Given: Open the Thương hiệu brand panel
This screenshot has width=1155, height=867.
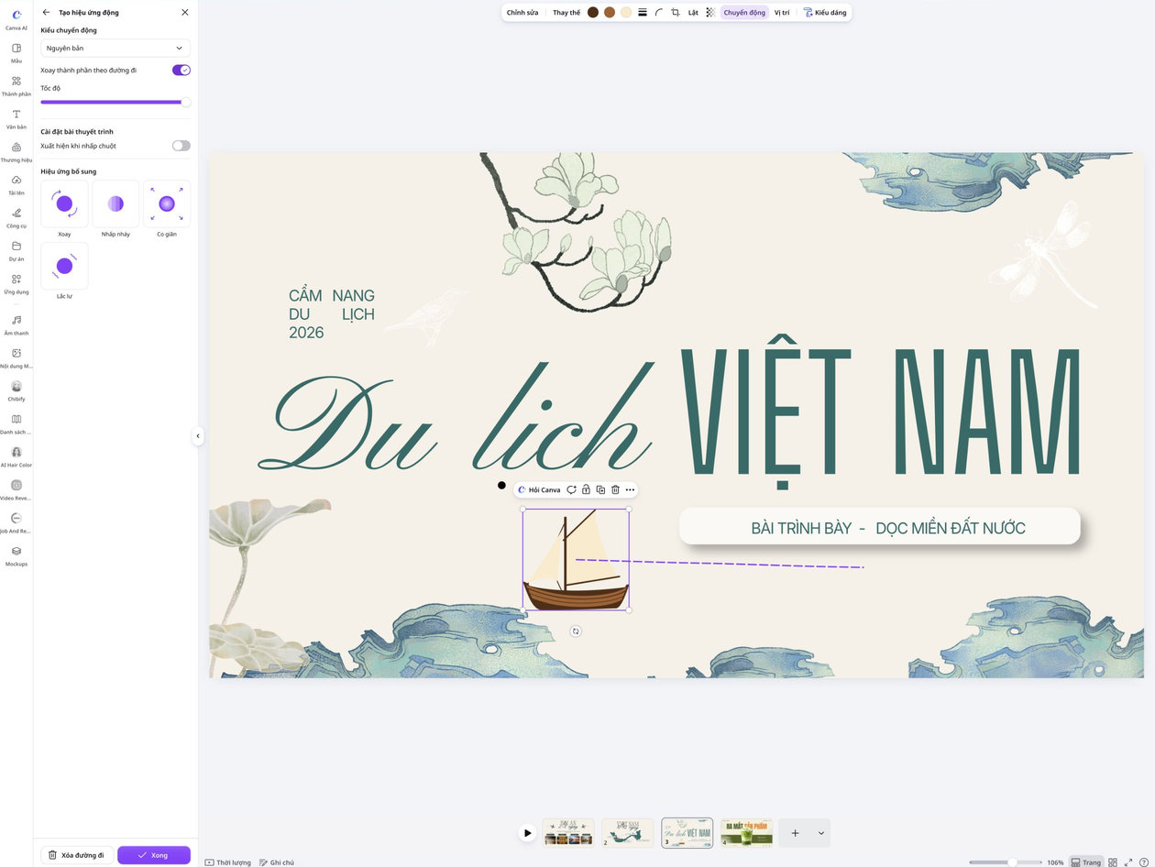Looking at the screenshot, I should [16, 151].
